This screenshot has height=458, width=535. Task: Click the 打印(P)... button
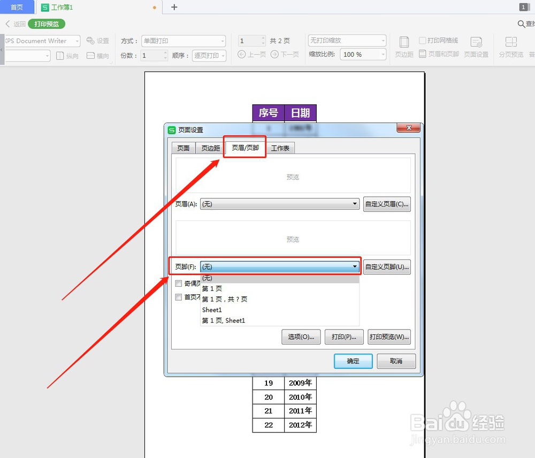coord(344,337)
